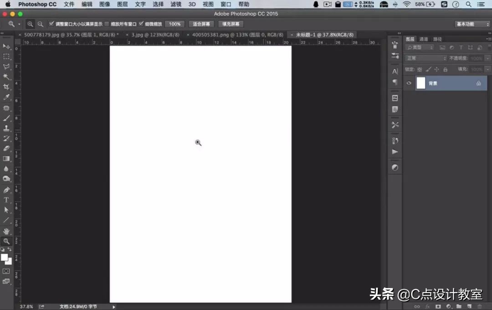This screenshot has width=492, height=310.
Task: Toggle Quick Mask mode icon
Action: point(6,271)
